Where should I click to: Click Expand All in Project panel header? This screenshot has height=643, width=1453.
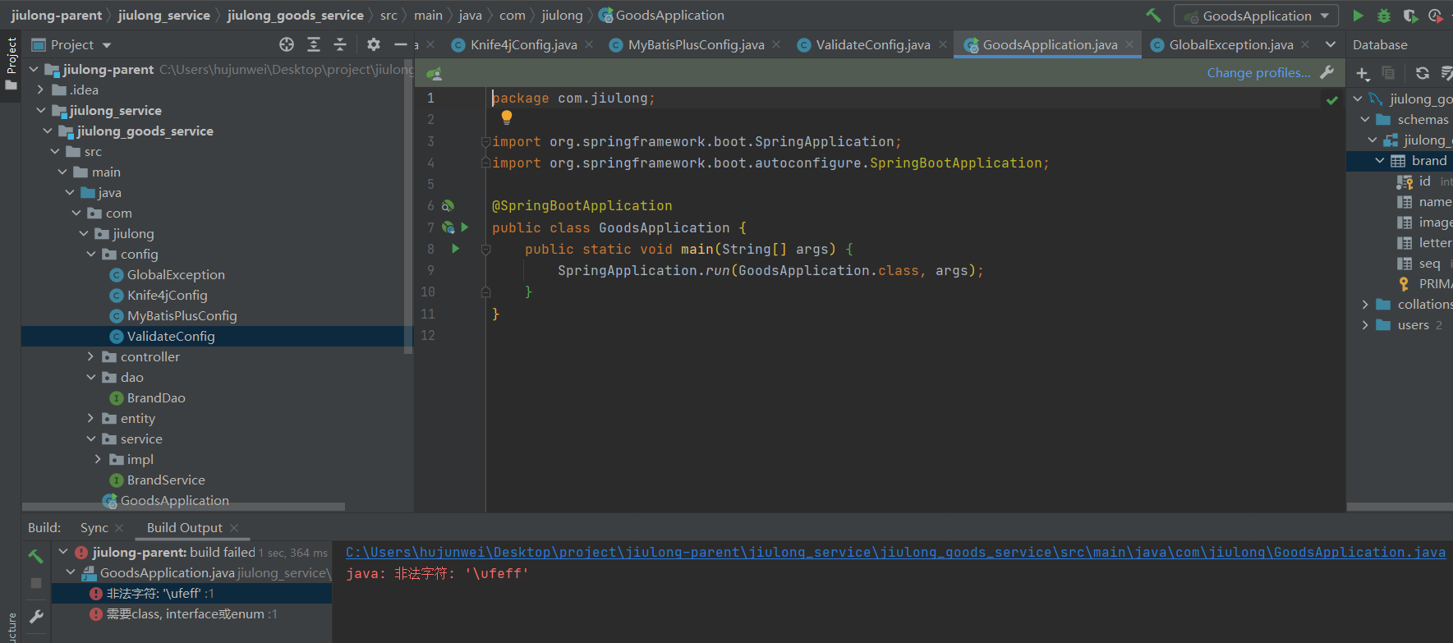point(314,44)
